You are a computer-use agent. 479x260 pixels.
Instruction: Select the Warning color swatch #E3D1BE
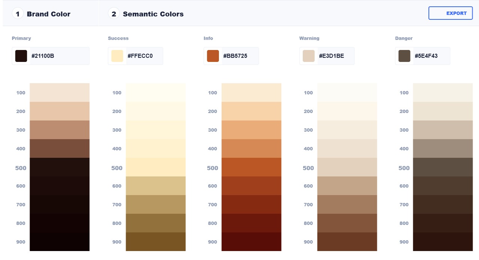(x=309, y=56)
